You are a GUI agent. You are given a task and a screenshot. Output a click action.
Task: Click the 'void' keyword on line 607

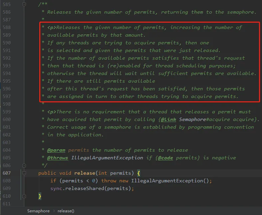(x=65, y=173)
